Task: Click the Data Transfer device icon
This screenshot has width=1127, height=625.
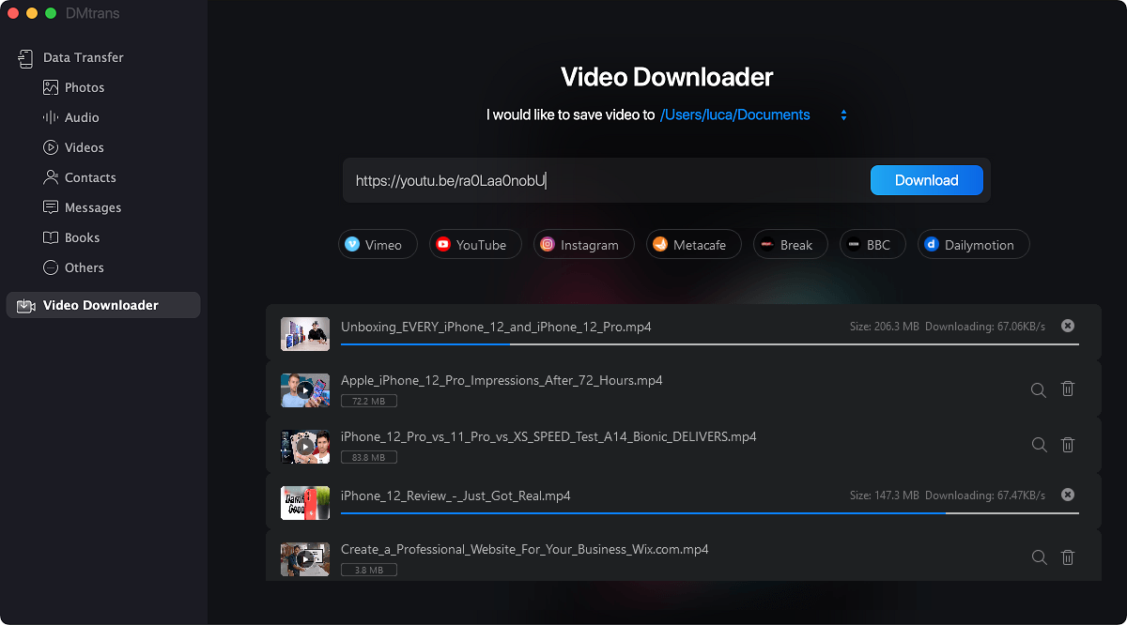Action: click(x=26, y=58)
